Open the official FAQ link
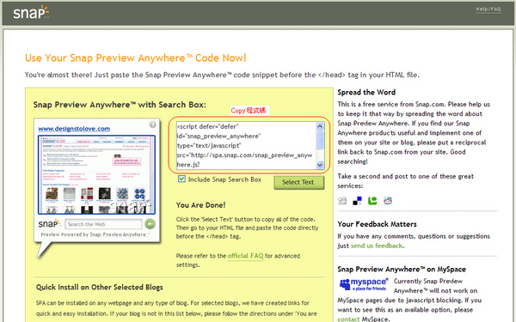Viewport: 516px width, 322px height. (245, 256)
